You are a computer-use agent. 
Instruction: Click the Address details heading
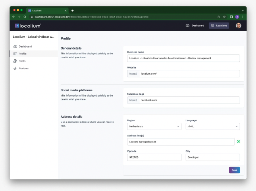point(71,117)
